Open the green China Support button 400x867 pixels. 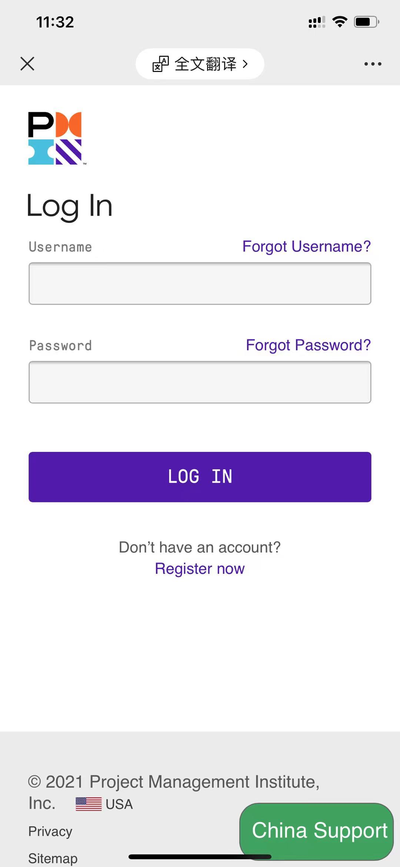coord(317,831)
